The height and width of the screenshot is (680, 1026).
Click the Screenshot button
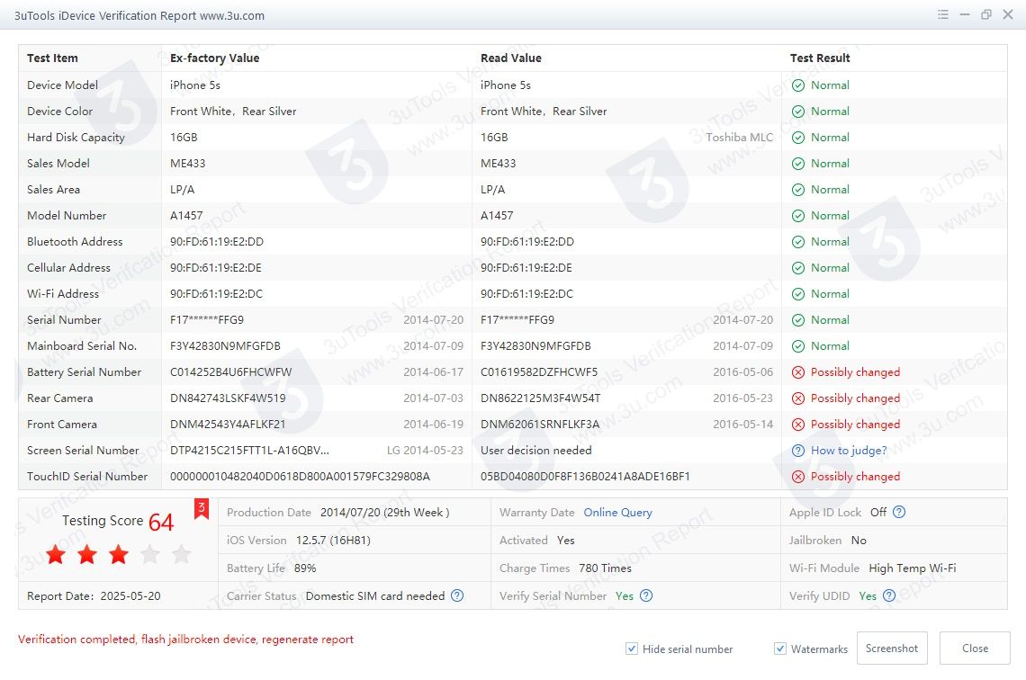(x=892, y=648)
